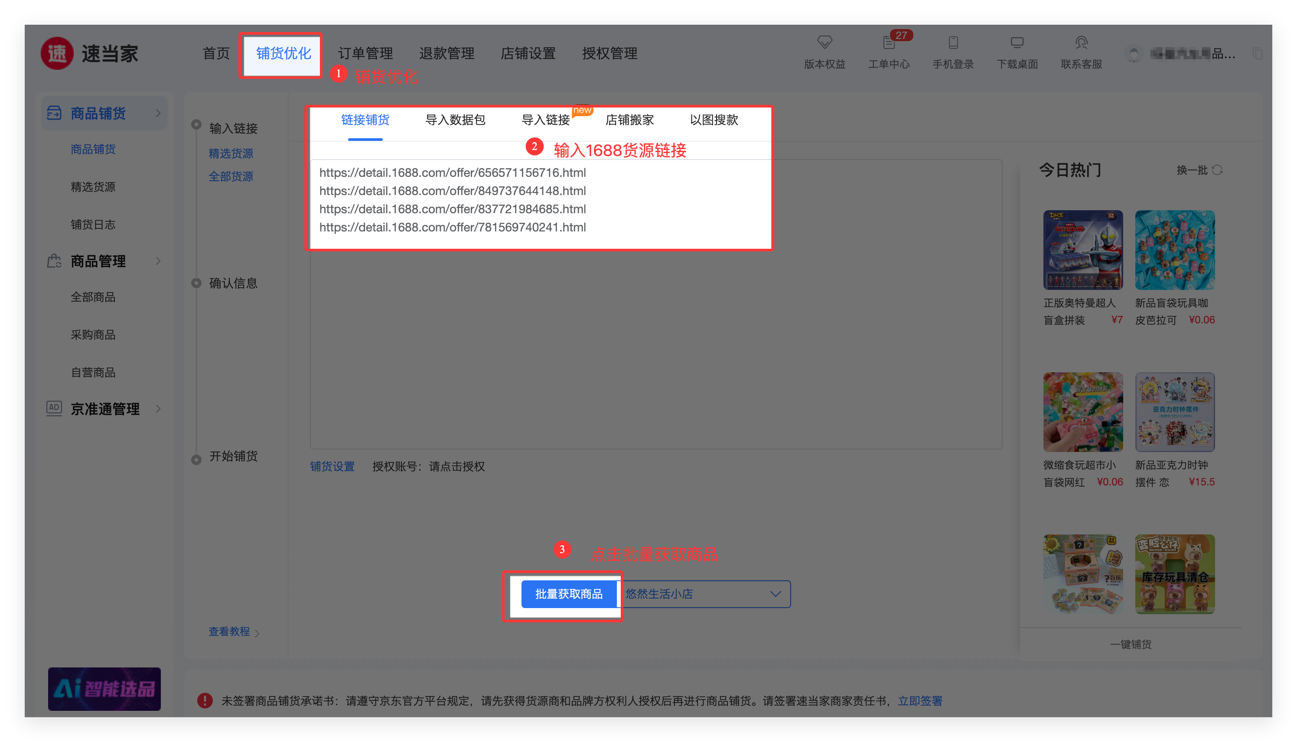Open the 正版奥特曼超人 product thumbnail
1297x742 pixels.
(1082, 250)
